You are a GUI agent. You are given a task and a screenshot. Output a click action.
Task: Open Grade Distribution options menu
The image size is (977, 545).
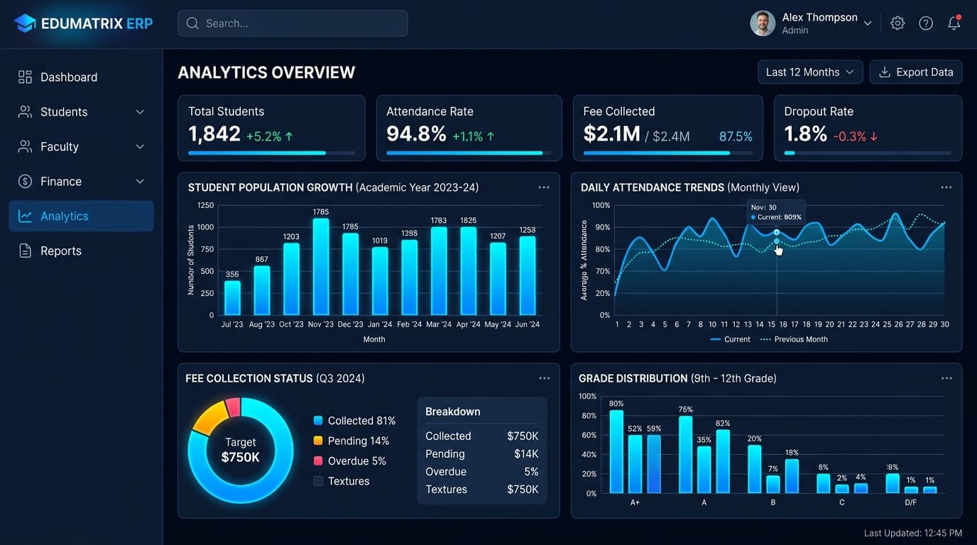pyautogui.click(x=946, y=378)
